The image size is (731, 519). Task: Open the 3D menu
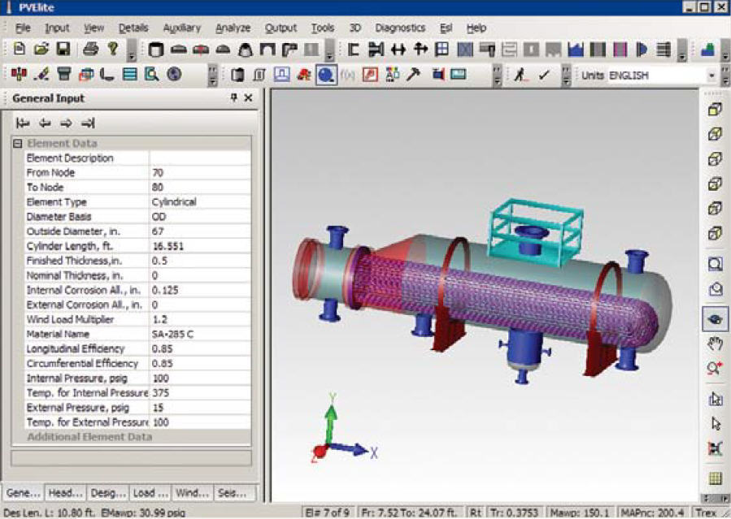point(355,28)
